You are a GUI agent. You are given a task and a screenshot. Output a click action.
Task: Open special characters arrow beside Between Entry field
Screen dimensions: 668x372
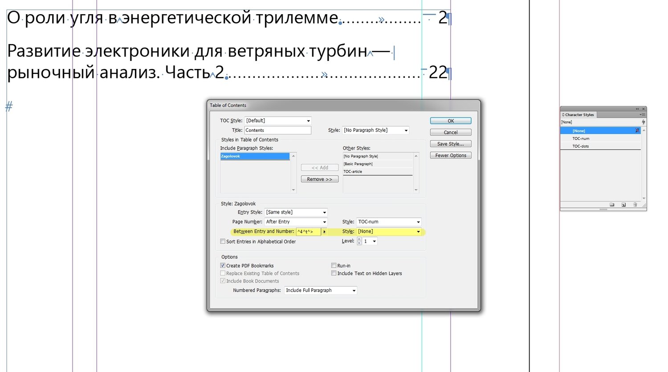(324, 231)
